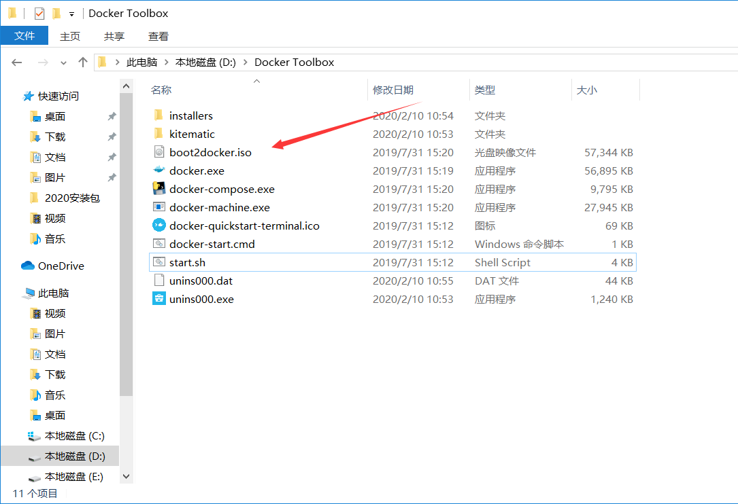Select the docker-quickstart-terminal.ico icon
Image resolution: width=738 pixels, height=504 pixels.
coord(159,226)
